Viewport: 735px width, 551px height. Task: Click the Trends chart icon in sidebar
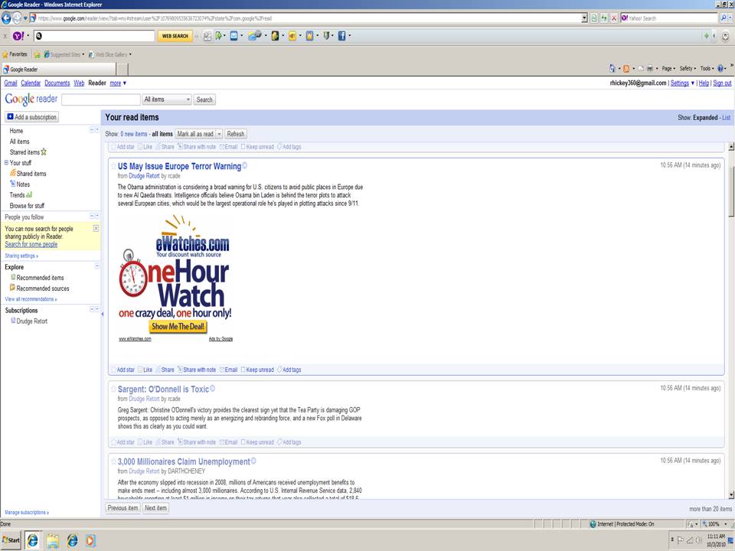point(29,194)
